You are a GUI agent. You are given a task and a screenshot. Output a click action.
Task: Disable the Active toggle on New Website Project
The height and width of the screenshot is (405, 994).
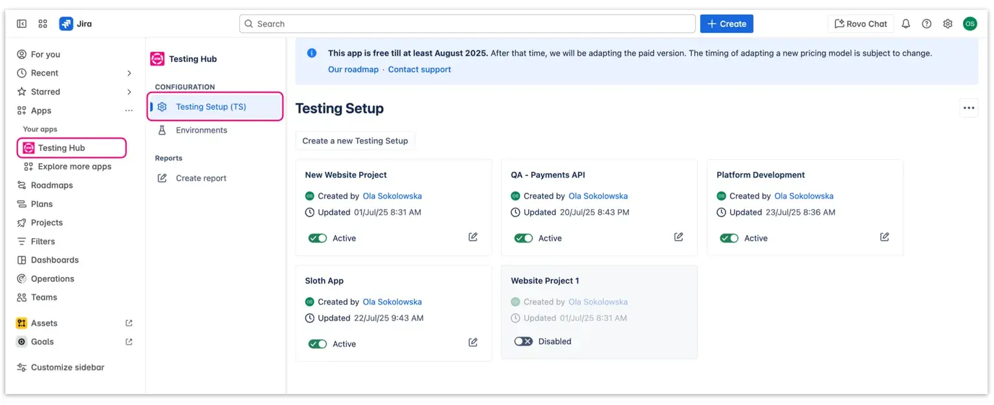click(x=317, y=238)
